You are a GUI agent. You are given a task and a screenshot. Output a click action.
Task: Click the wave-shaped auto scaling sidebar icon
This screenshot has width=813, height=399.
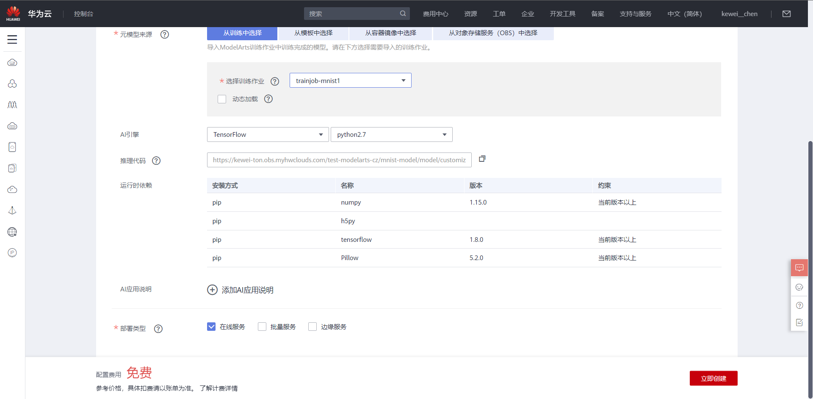12,105
